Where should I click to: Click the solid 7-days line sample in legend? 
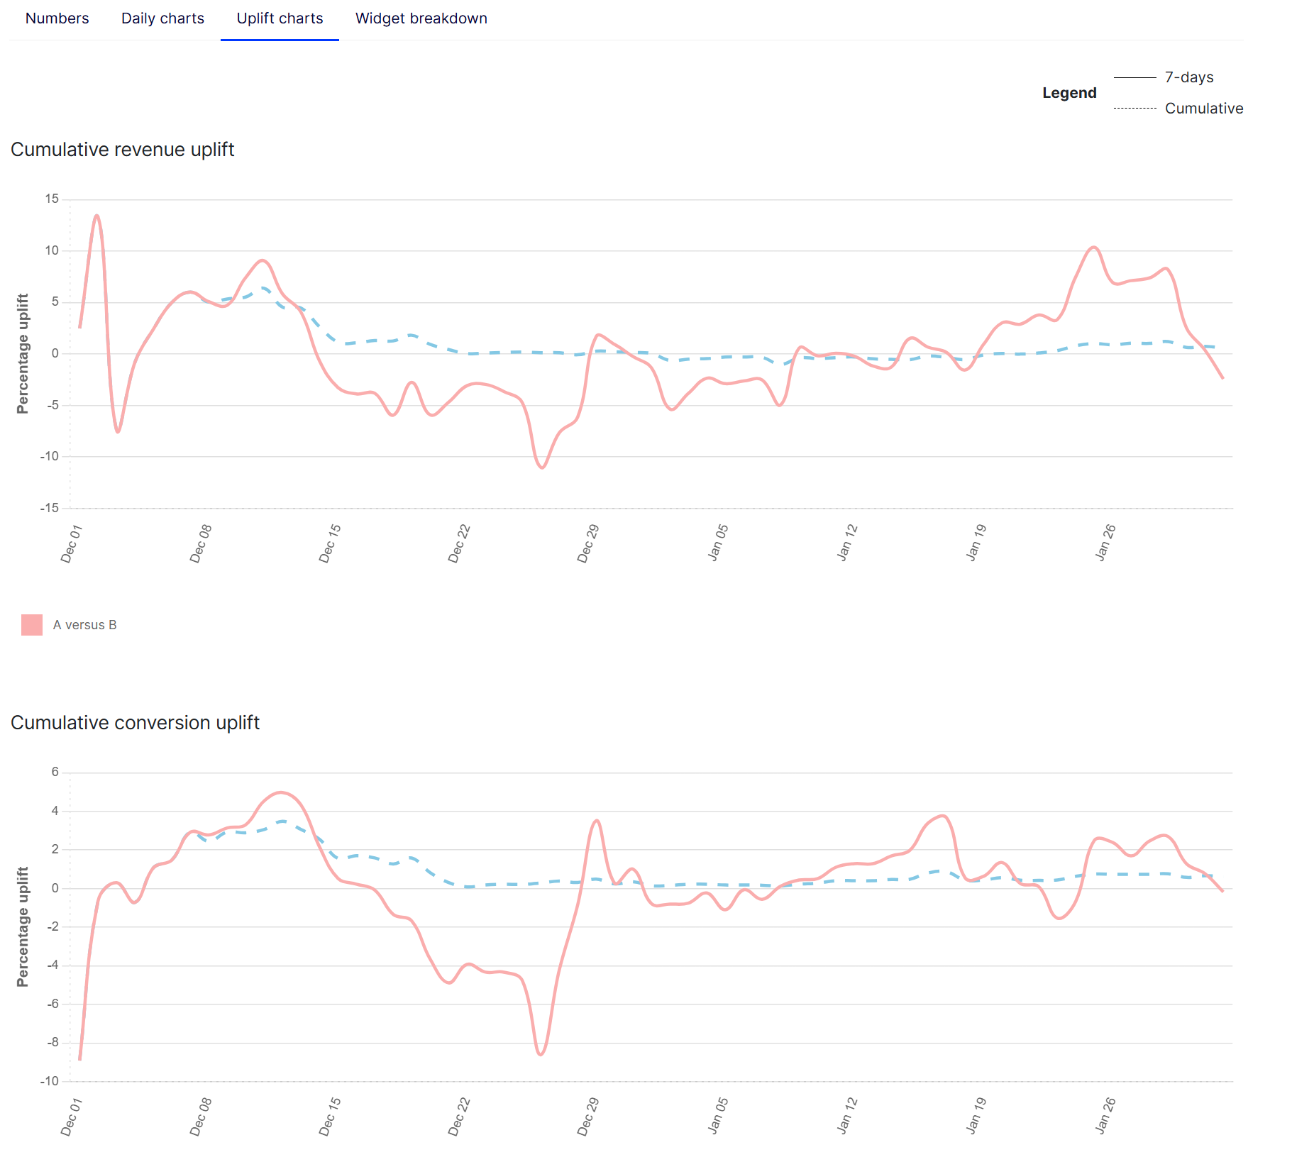click(1134, 77)
